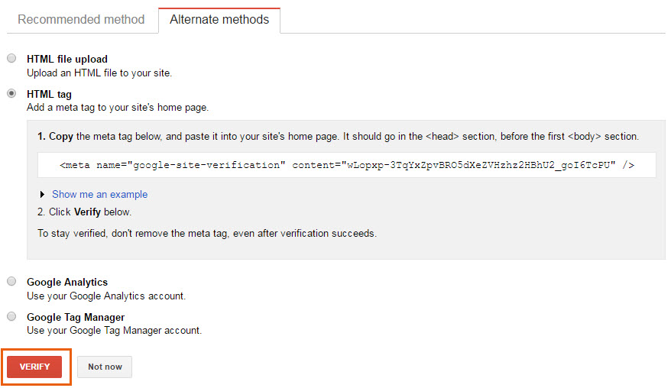Select the Alternate methods tab
671x388 pixels.
(x=219, y=20)
